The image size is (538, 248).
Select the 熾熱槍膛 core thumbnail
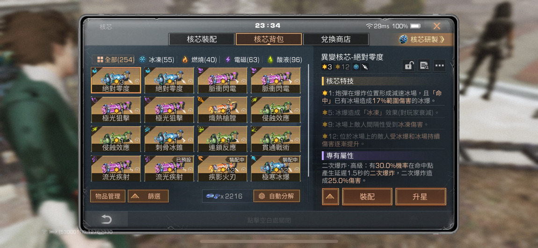click(x=222, y=109)
